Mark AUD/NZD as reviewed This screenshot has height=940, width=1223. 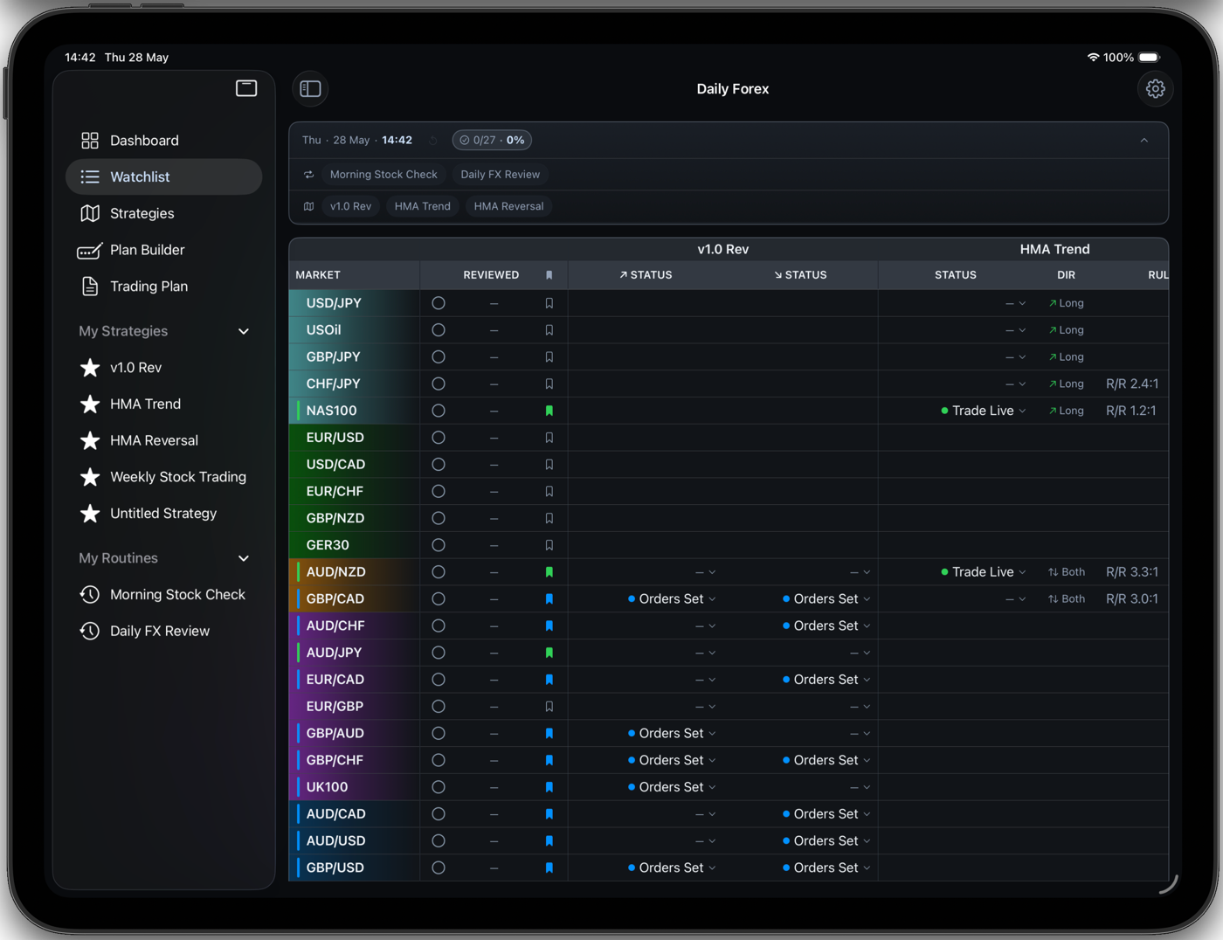coord(439,572)
